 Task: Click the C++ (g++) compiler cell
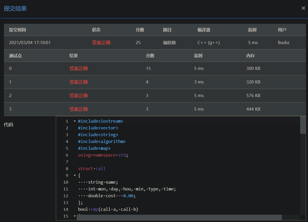(209, 43)
